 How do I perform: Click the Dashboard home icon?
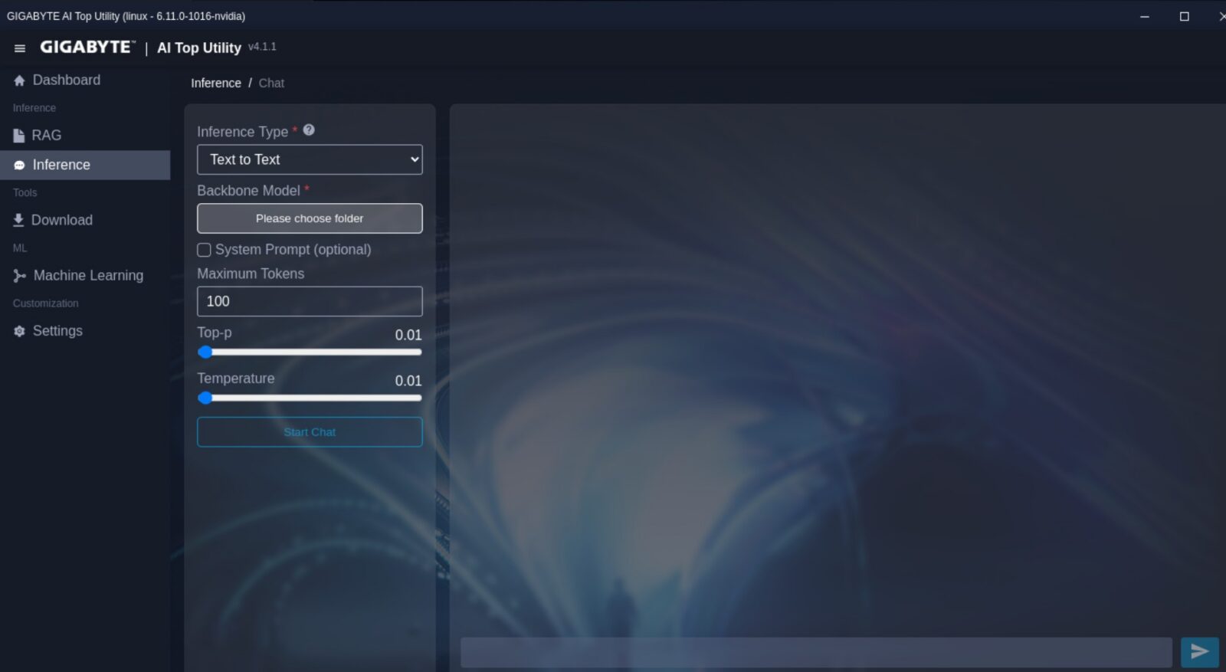click(19, 80)
